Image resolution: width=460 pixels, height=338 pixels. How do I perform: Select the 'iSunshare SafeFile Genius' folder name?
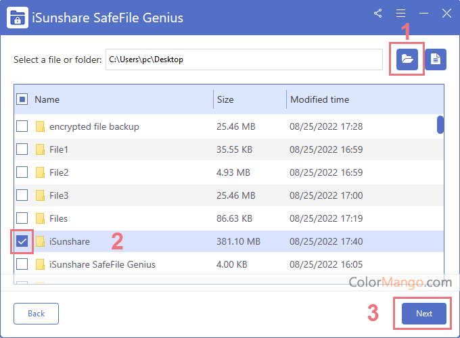click(x=102, y=264)
